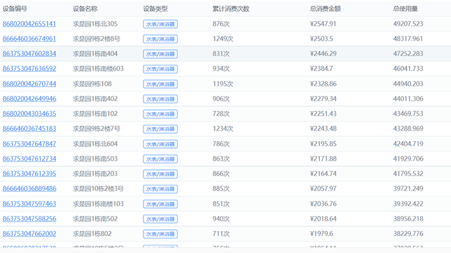This screenshot has width=451, height=253.
Task: Click the 总消费金额 column header
Action: click(325, 9)
